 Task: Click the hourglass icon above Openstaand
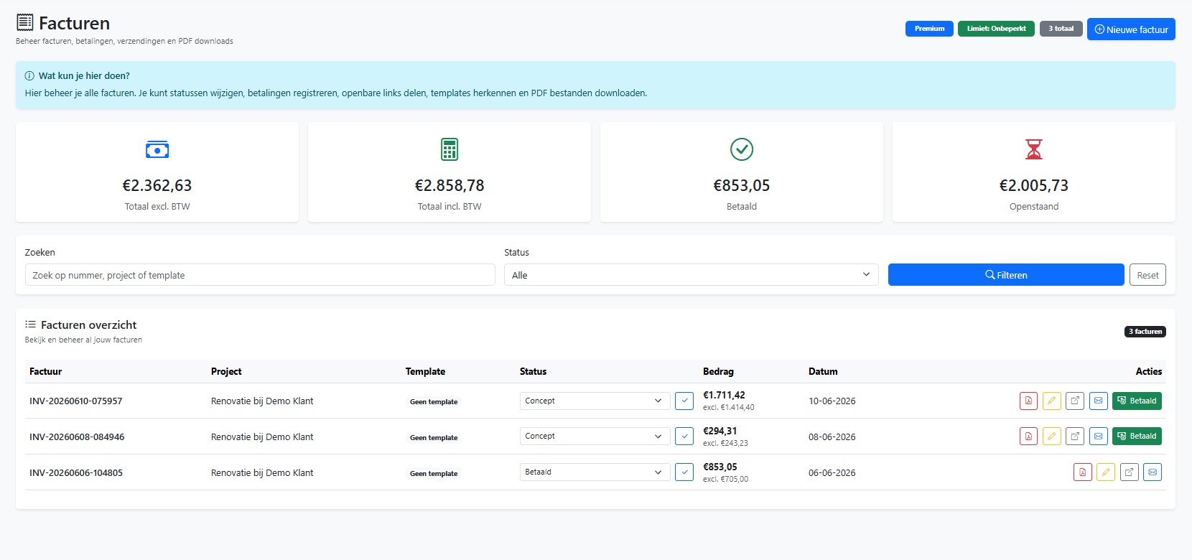point(1034,149)
